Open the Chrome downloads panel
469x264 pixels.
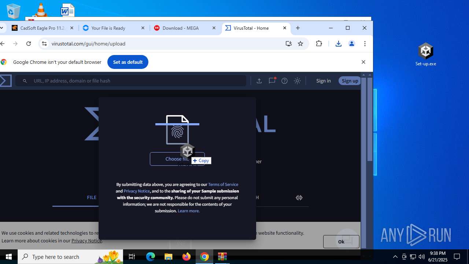[x=339, y=44]
